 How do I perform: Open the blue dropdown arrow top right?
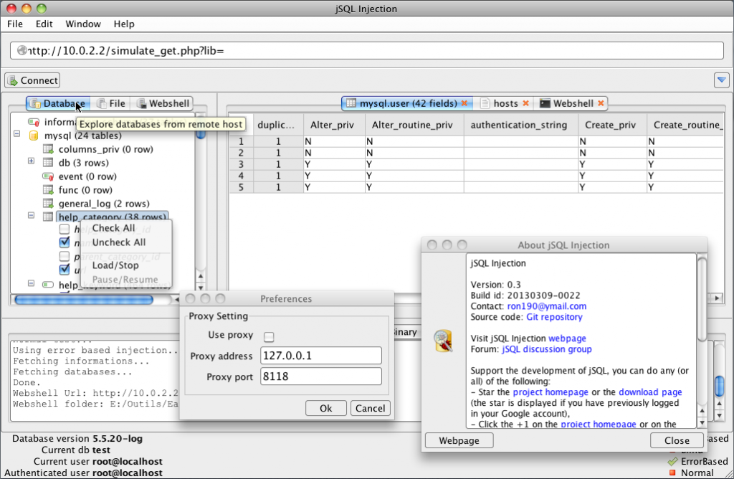(x=721, y=80)
